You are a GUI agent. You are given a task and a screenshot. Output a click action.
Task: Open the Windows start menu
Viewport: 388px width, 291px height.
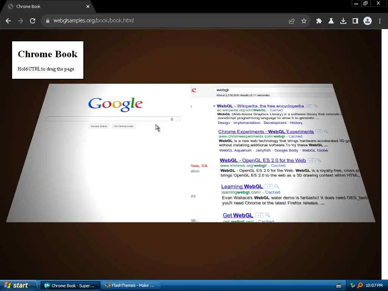point(18,285)
